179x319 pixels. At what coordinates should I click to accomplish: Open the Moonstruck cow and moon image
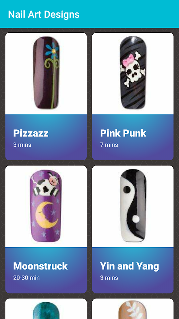click(x=46, y=207)
